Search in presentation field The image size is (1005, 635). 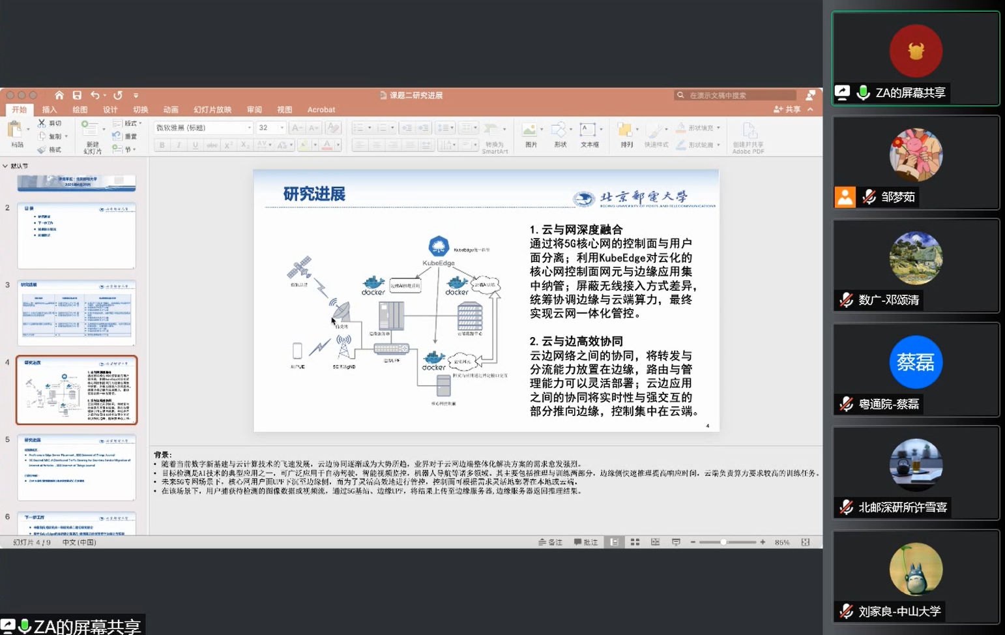(x=735, y=95)
